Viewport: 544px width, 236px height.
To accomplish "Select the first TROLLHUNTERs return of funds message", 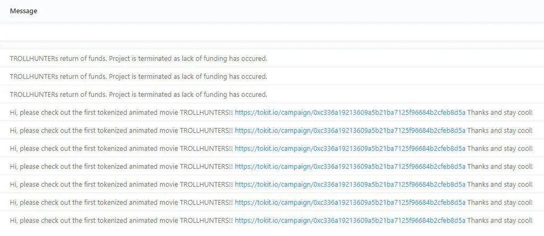I will point(139,58).
